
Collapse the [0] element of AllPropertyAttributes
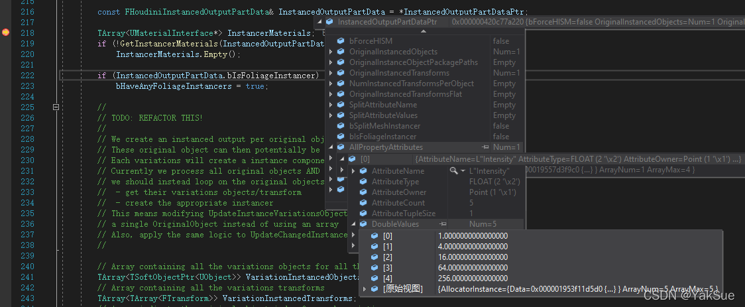click(342, 159)
